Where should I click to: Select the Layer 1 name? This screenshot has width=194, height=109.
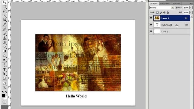tap(165, 18)
